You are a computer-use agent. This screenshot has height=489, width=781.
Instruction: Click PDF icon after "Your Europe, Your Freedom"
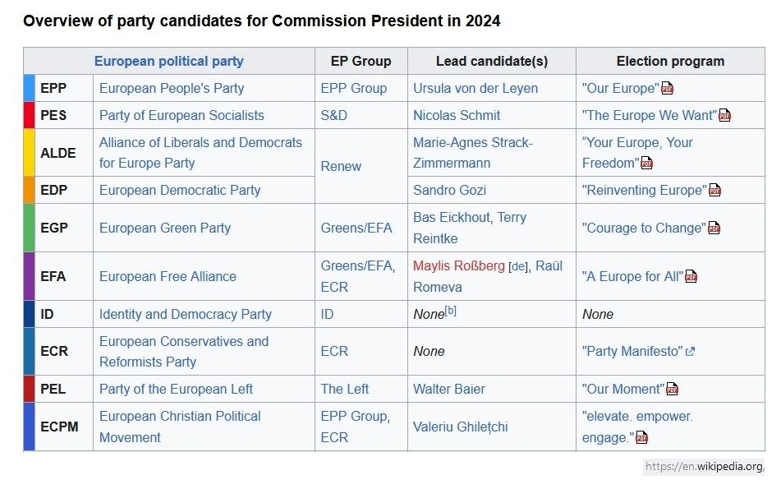647,164
